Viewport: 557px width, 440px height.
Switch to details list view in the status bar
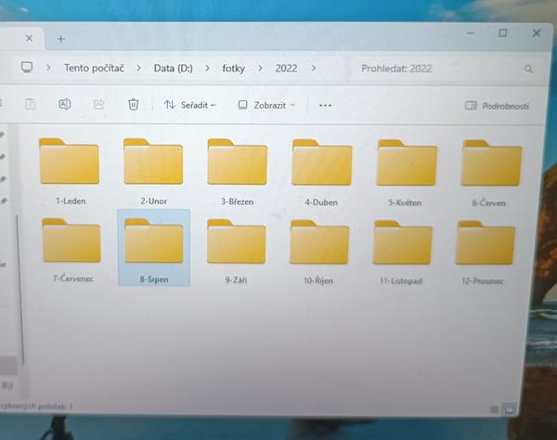[493, 408]
